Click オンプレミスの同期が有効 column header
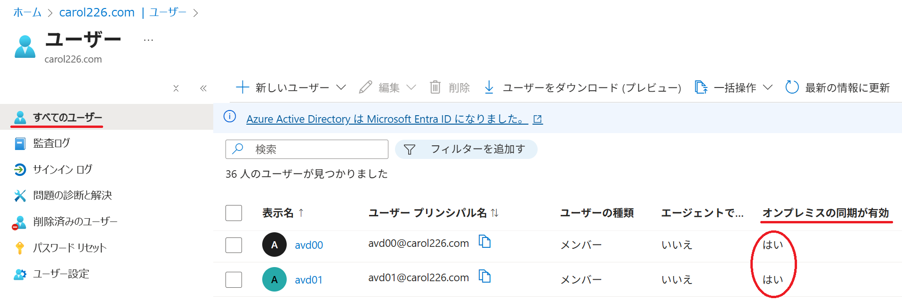The width and height of the screenshot is (902, 300). click(x=826, y=213)
